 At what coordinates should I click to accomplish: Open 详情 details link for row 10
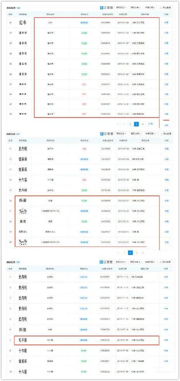pos(166,372)
